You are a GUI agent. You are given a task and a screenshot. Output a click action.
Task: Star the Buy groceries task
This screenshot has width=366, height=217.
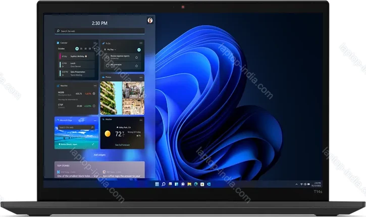tap(136, 65)
